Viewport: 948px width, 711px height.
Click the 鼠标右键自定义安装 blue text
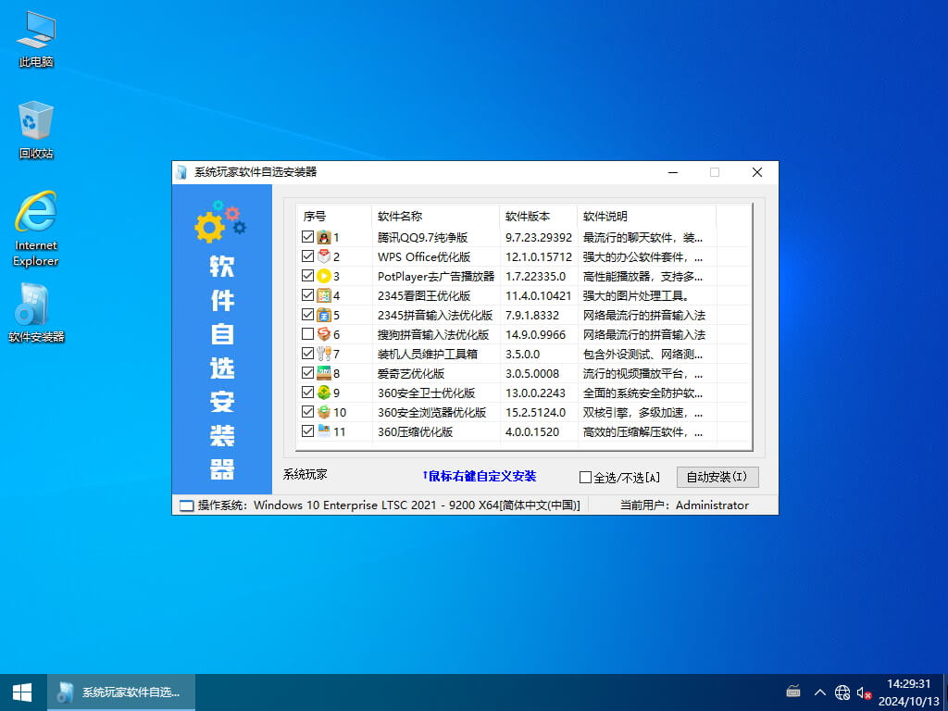[479, 476]
